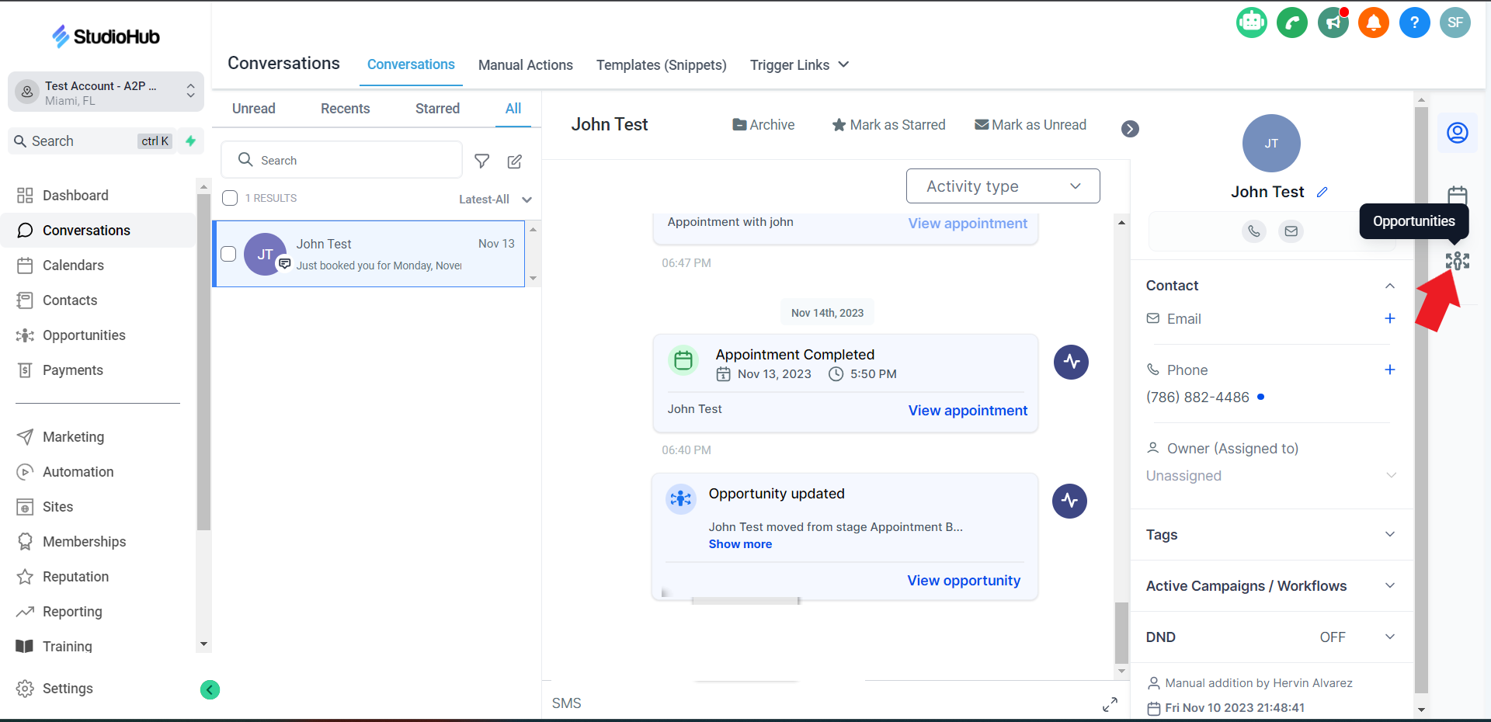The width and height of the screenshot is (1491, 722).
Task: Open the orange notifications bell
Action: [x=1374, y=23]
